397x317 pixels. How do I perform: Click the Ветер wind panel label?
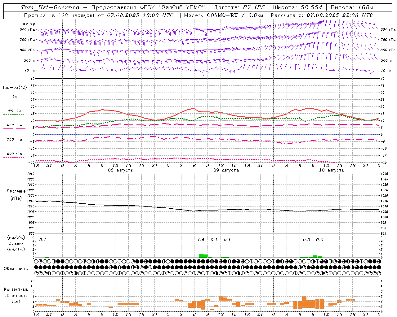pyautogui.click(x=29, y=24)
